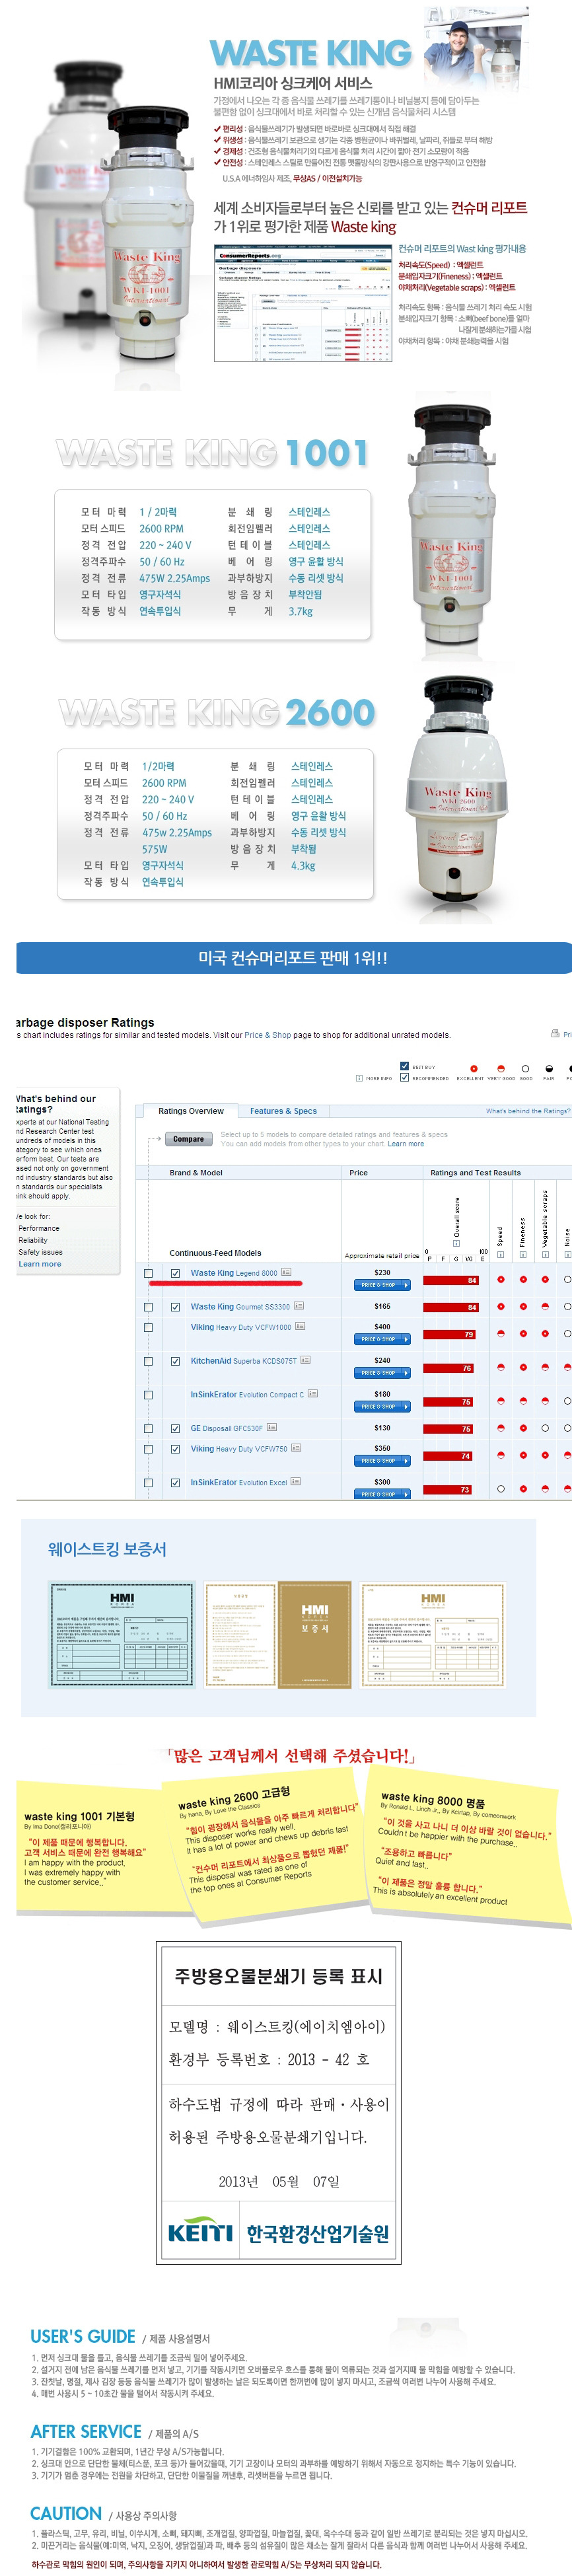
Task: Switch to the Ratings Overview tab
Action: click(x=191, y=1110)
